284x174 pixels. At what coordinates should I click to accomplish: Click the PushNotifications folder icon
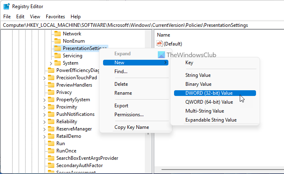click(51, 114)
